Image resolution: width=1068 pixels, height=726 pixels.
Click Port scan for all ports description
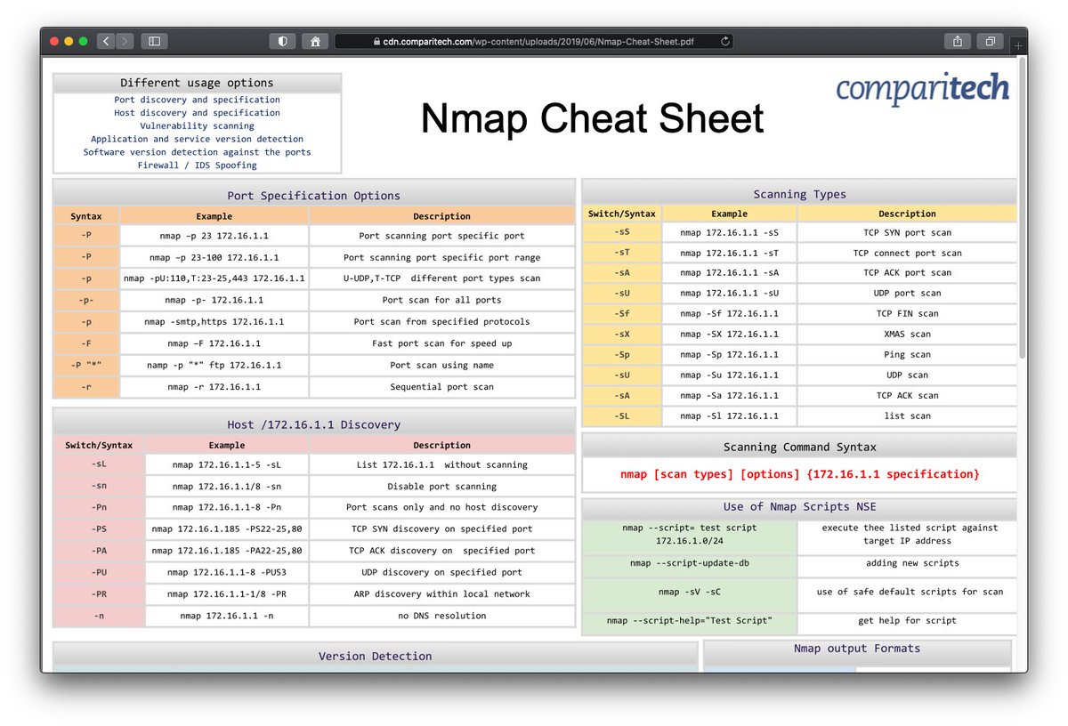tap(441, 300)
